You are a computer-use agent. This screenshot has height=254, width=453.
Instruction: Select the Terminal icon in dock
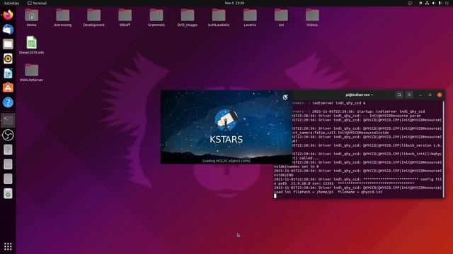[8, 121]
